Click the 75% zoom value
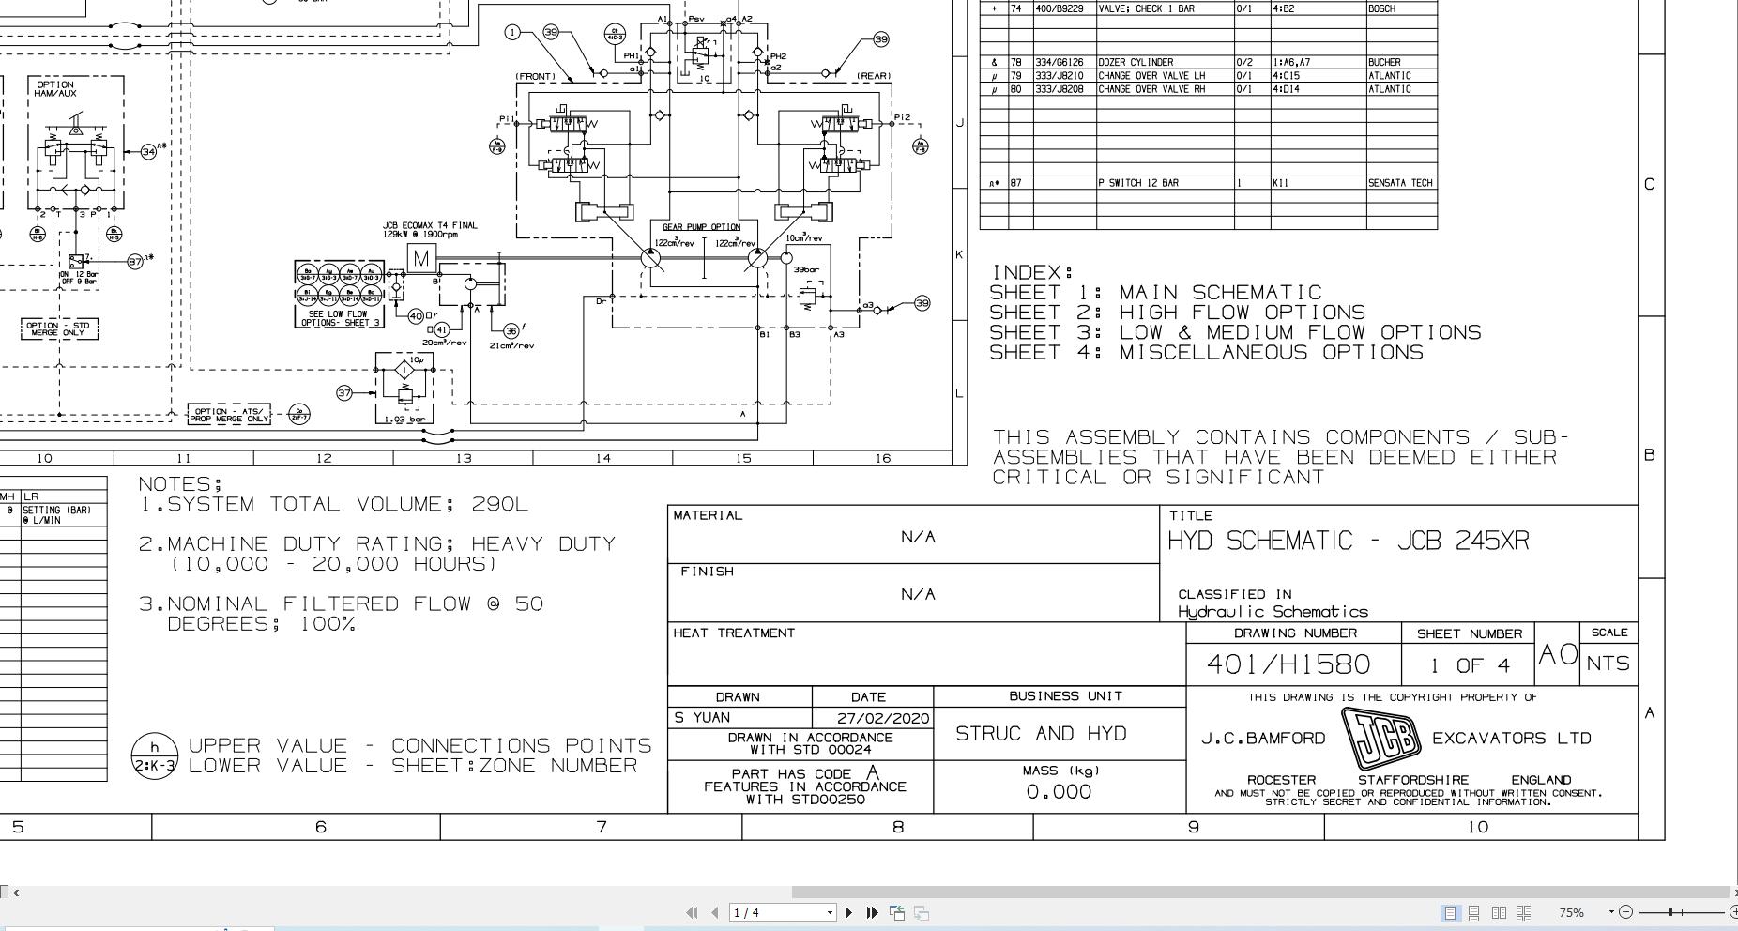1738x931 pixels. click(1572, 912)
